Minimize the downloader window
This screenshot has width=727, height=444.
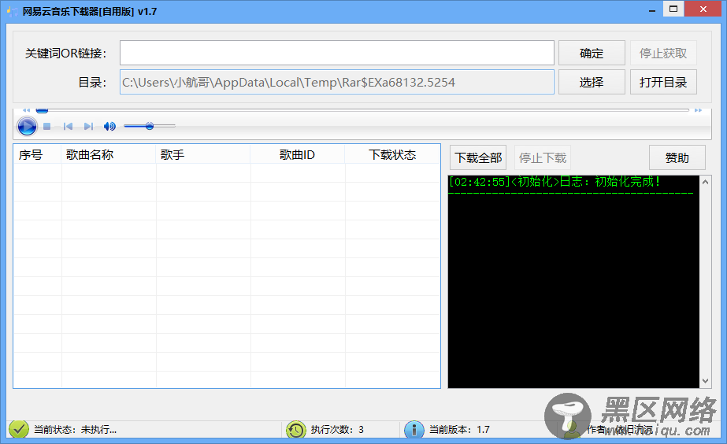click(x=652, y=9)
